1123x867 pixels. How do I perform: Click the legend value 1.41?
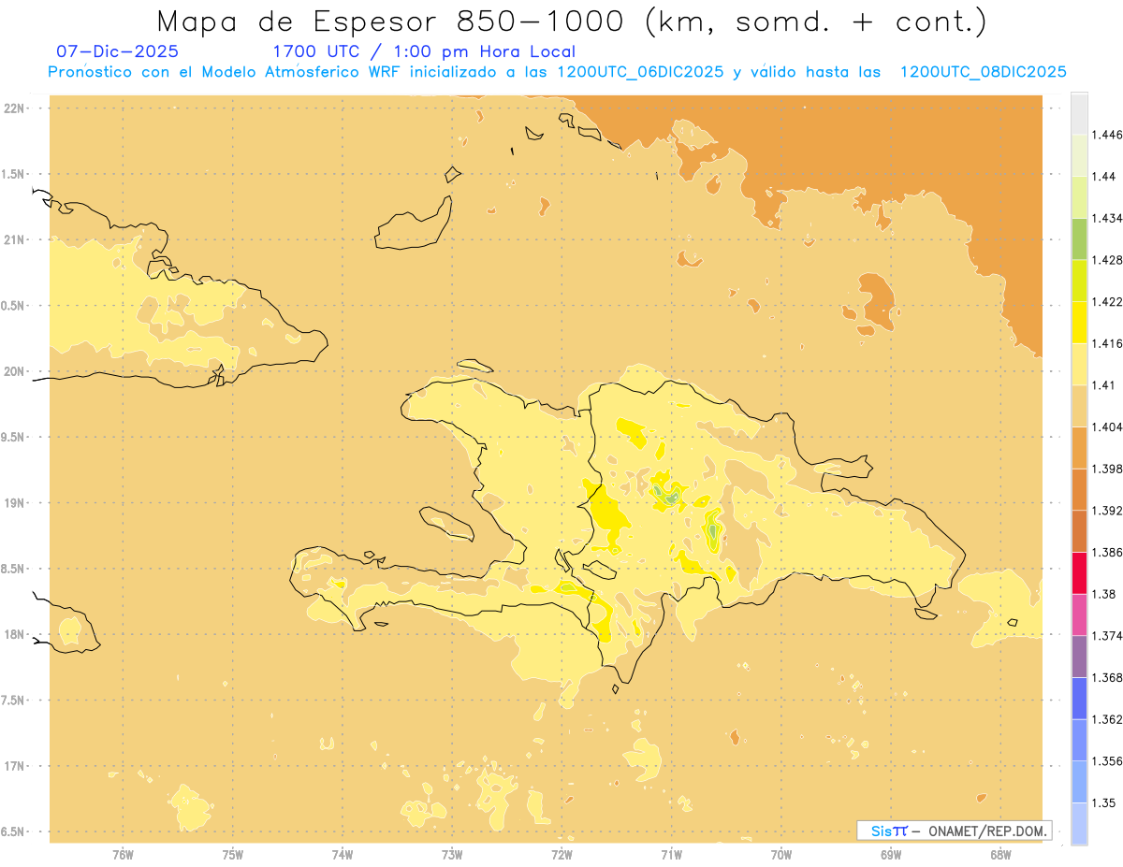tap(1104, 385)
